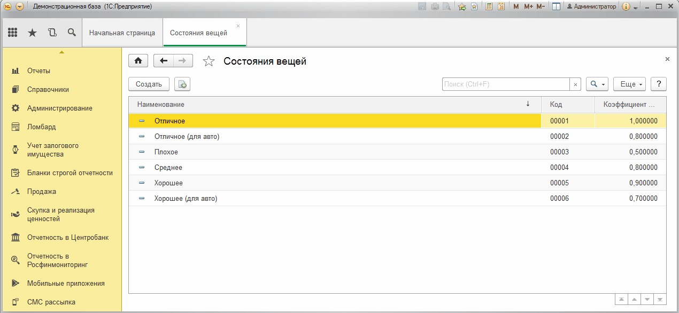Open the Администрирование section

click(x=62, y=108)
